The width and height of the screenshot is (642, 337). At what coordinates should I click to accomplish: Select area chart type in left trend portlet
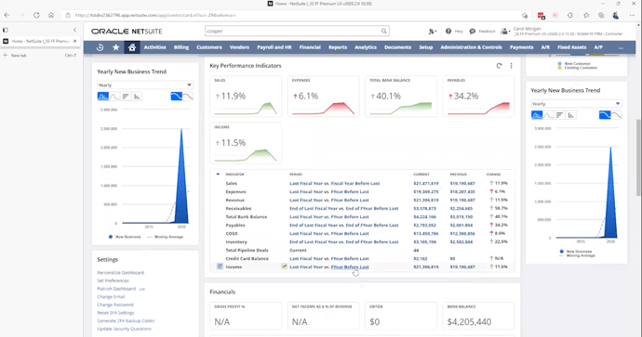pyautogui.click(x=102, y=97)
